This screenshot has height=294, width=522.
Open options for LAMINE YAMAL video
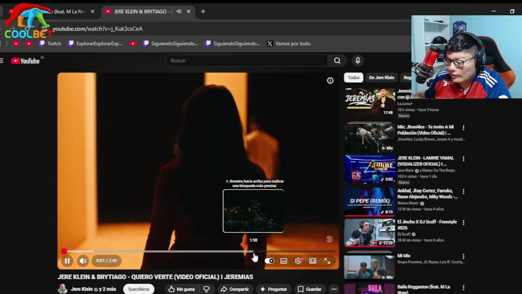click(x=464, y=158)
